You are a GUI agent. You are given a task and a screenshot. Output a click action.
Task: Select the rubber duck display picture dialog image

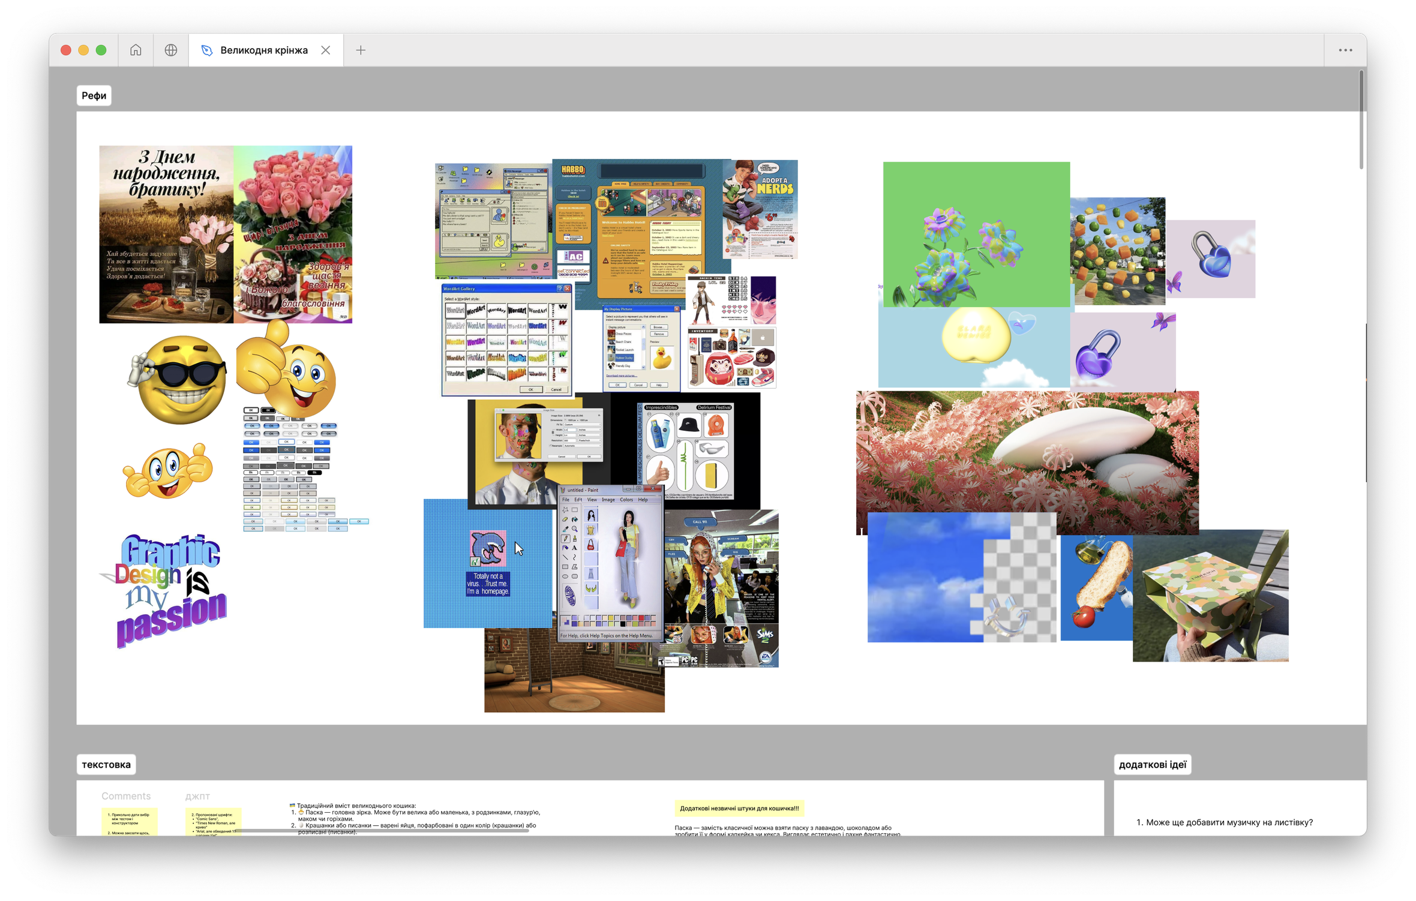pyautogui.click(x=641, y=348)
